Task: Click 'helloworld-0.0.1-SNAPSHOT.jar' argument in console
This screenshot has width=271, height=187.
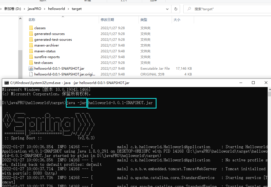Action: (x=121, y=103)
